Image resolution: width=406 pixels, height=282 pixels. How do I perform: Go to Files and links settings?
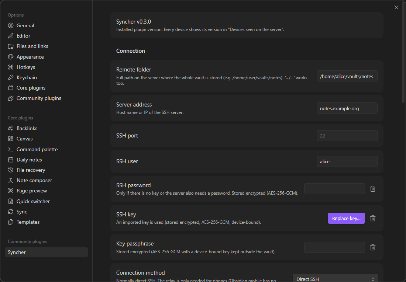pos(47,46)
